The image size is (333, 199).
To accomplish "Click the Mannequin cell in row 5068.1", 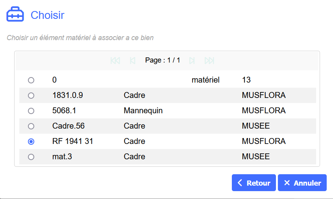I will coord(143,111).
